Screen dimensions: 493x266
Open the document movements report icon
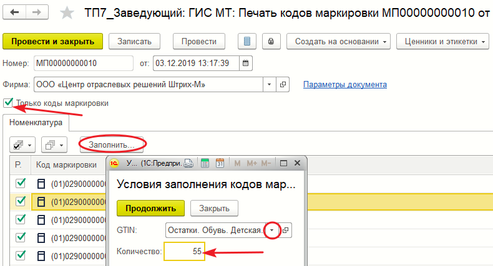[247, 41]
